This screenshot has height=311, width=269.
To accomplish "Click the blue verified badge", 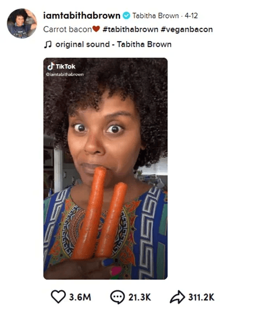I will 126,16.
